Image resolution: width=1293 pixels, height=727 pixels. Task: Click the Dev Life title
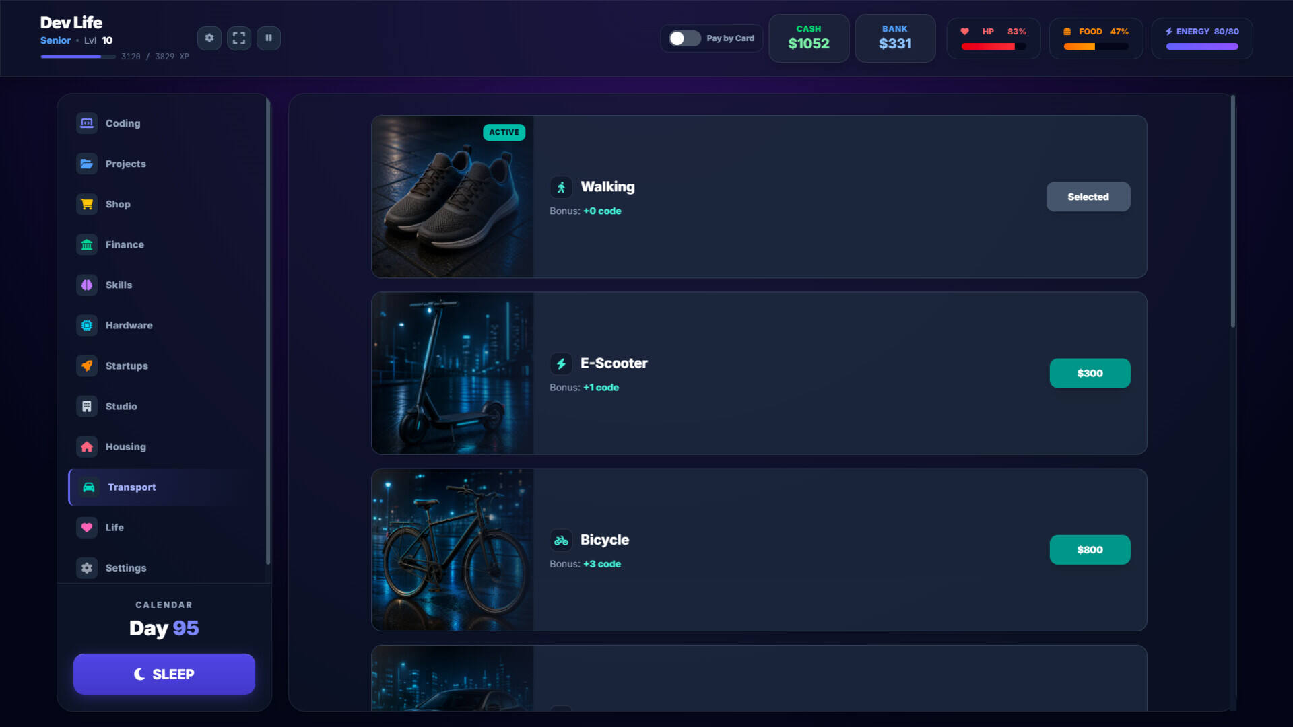pos(71,22)
